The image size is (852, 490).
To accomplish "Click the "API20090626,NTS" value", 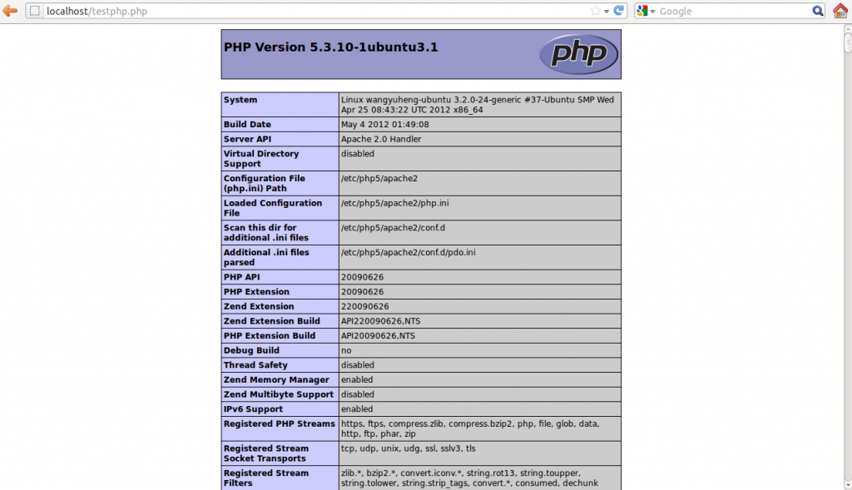I will [378, 336].
